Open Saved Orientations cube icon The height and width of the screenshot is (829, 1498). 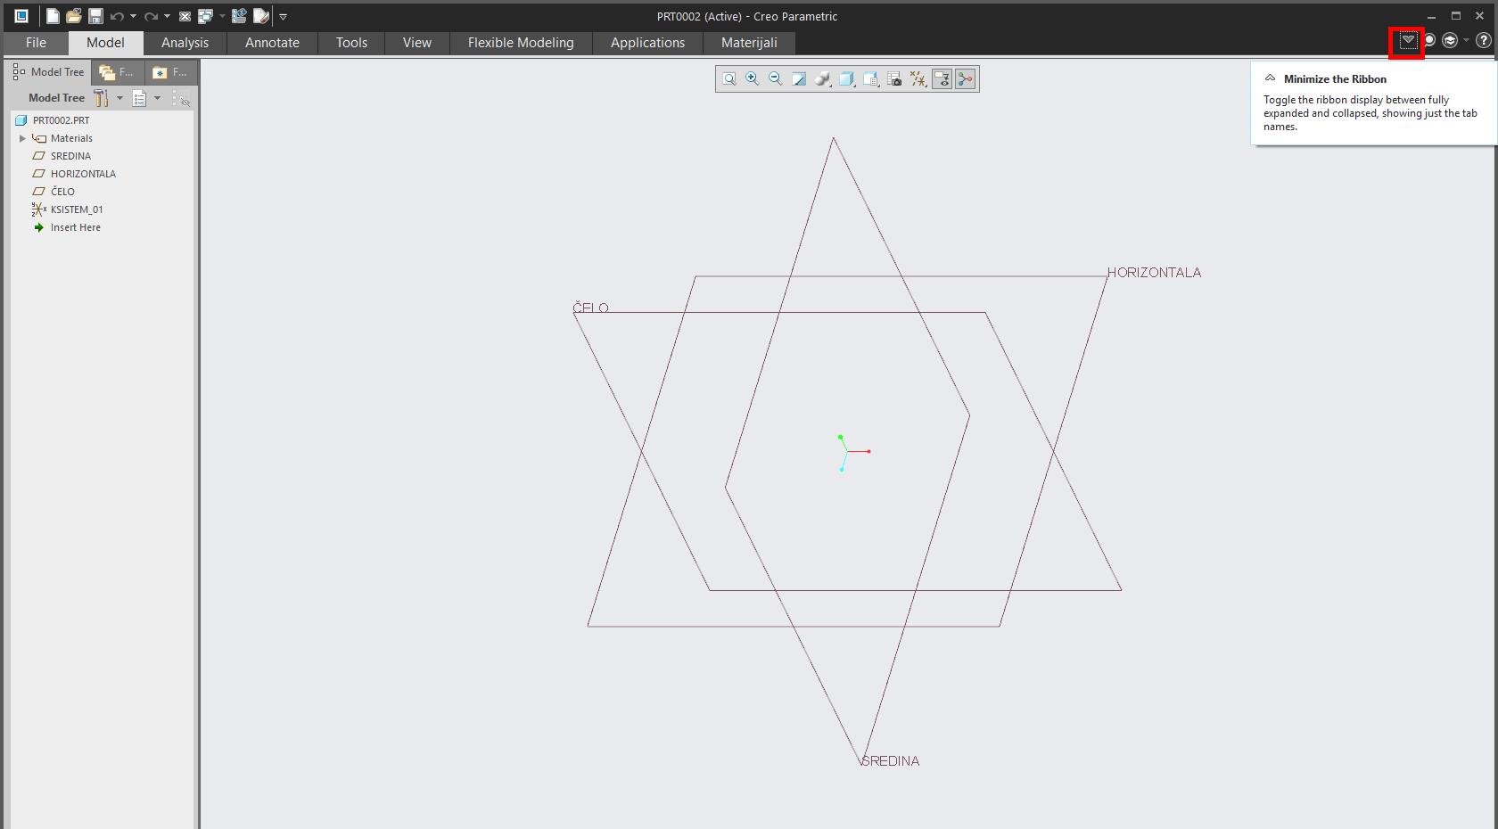pyautogui.click(x=846, y=79)
